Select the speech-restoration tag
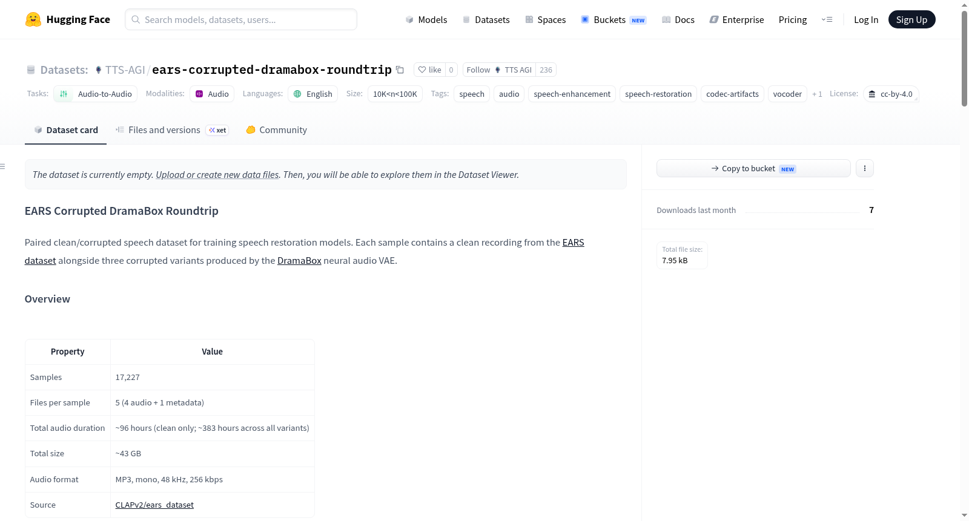The height and width of the screenshot is (521, 969). [658, 94]
